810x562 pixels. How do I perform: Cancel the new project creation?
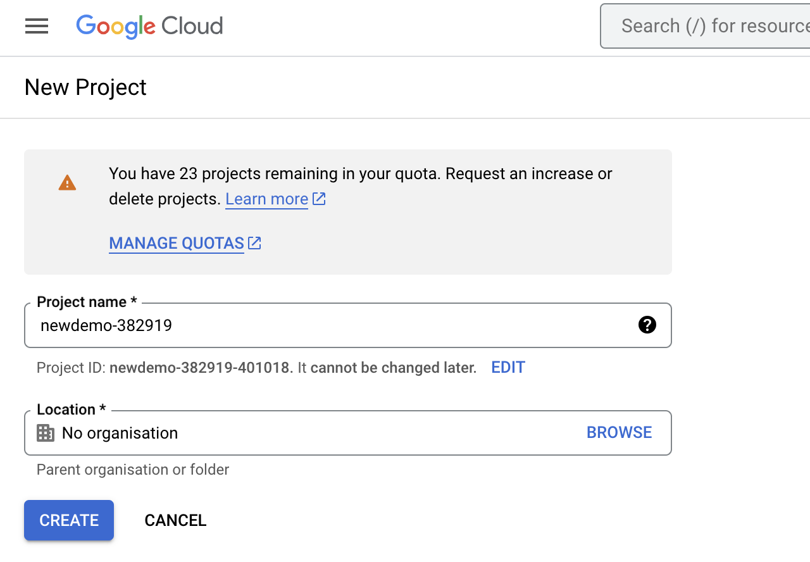(x=175, y=520)
